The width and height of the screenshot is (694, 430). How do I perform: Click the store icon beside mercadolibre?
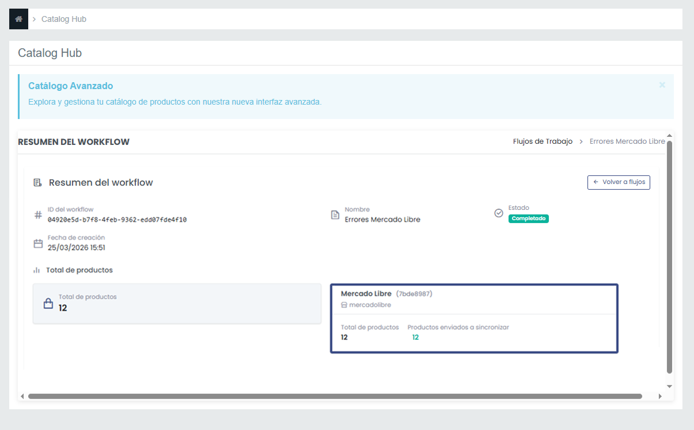click(x=344, y=305)
